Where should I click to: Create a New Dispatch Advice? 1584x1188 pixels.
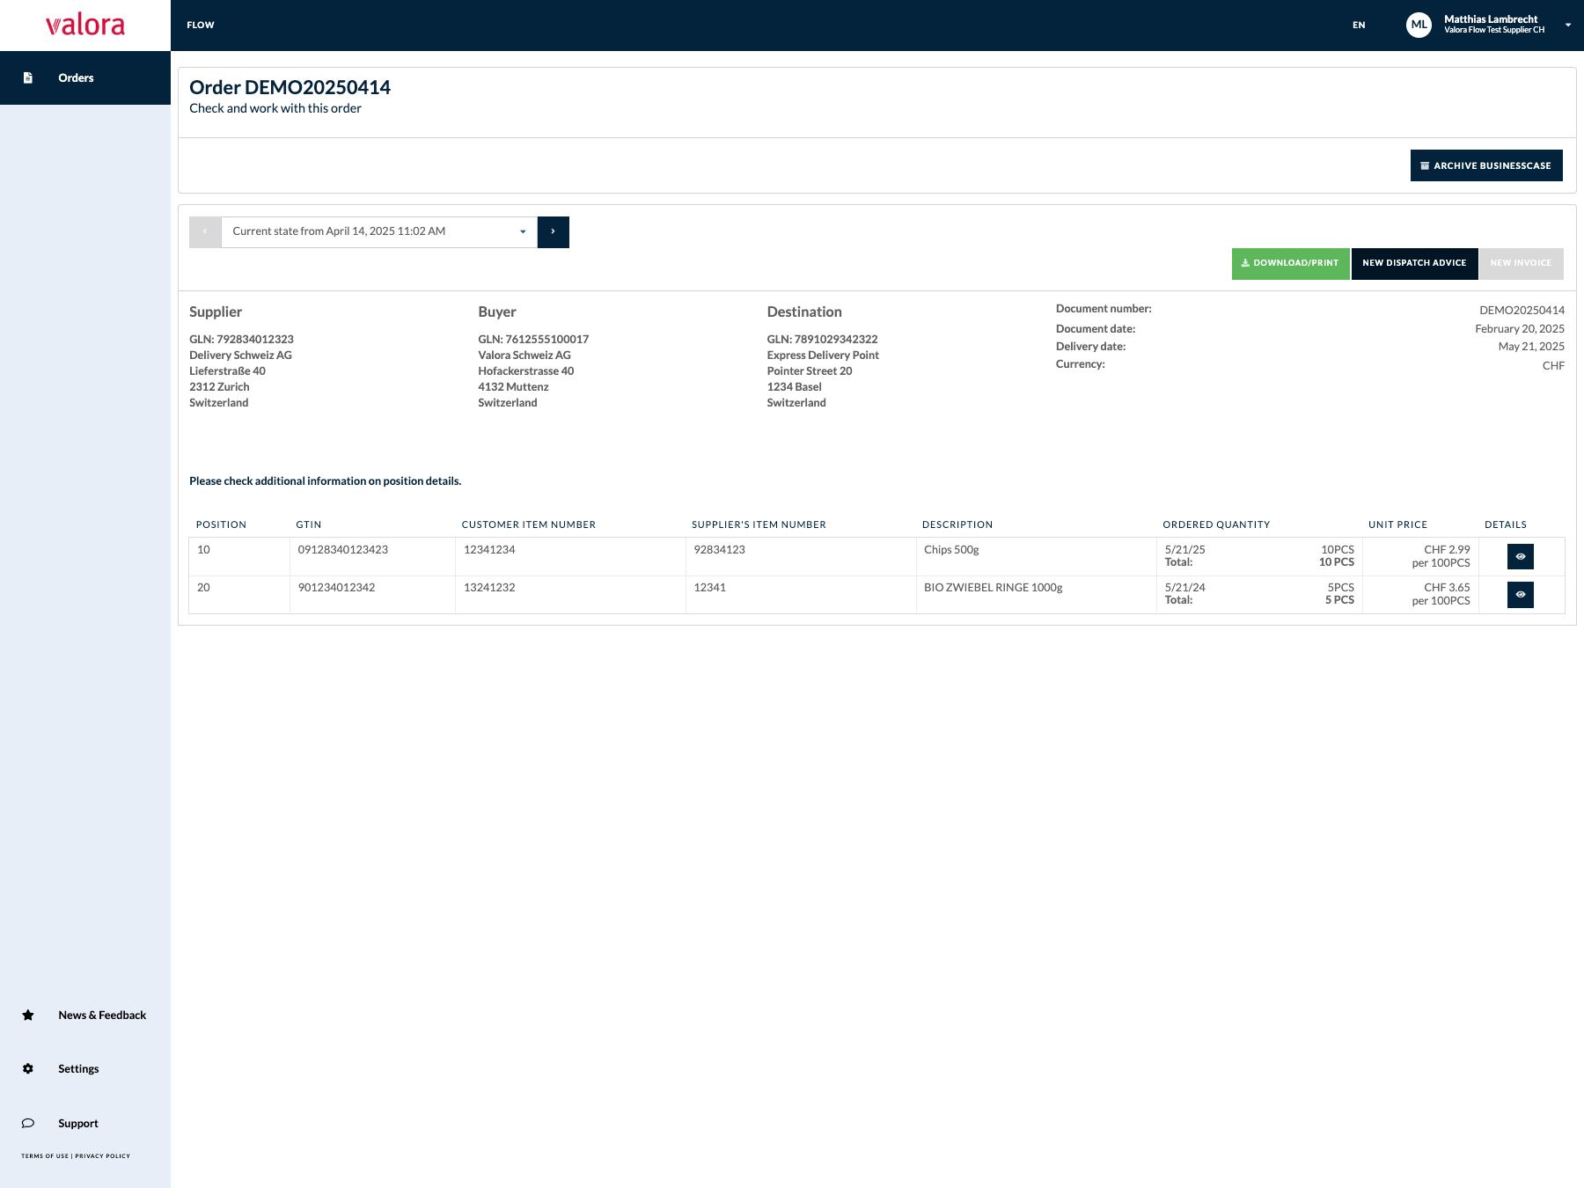click(x=1414, y=263)
